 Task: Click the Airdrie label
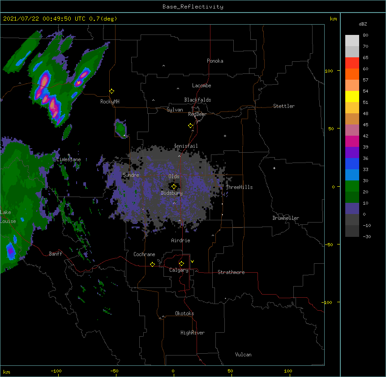pos(181,240)
